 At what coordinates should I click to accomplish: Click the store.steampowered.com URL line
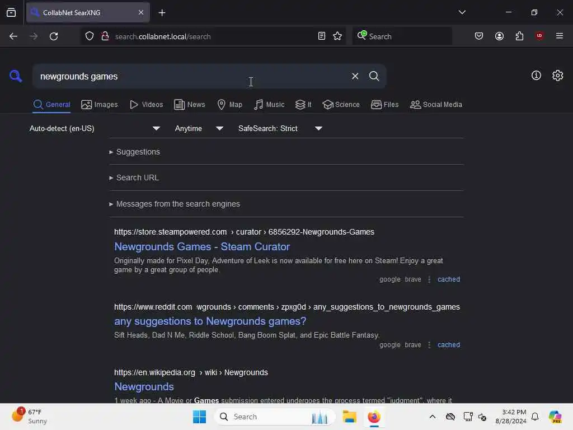click(x=244, y=232)
